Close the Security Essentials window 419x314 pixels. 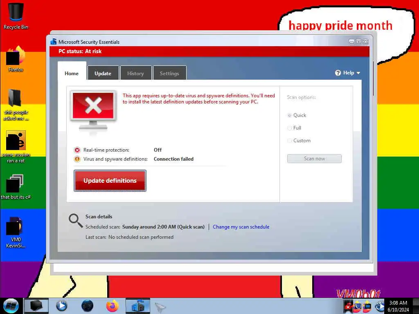click(365, 42)
